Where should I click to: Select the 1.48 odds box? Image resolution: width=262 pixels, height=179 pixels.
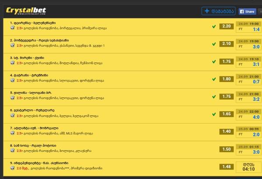pos(226,167)
